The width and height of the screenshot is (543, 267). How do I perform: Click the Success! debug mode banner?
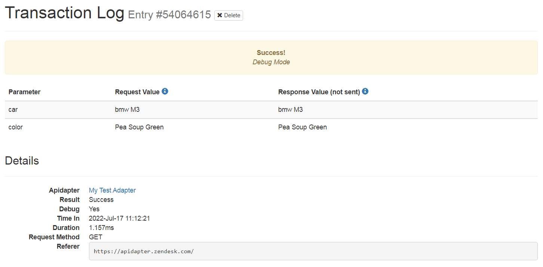click(x=271, y=58)
